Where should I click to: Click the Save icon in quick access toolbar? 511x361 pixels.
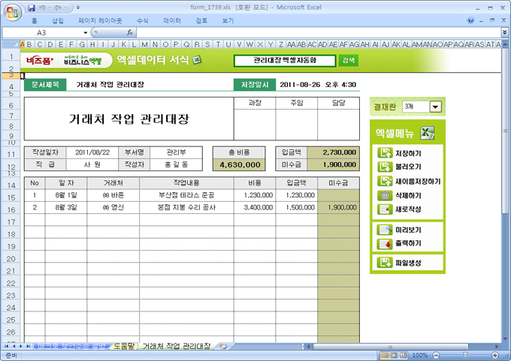pos(32,8)
